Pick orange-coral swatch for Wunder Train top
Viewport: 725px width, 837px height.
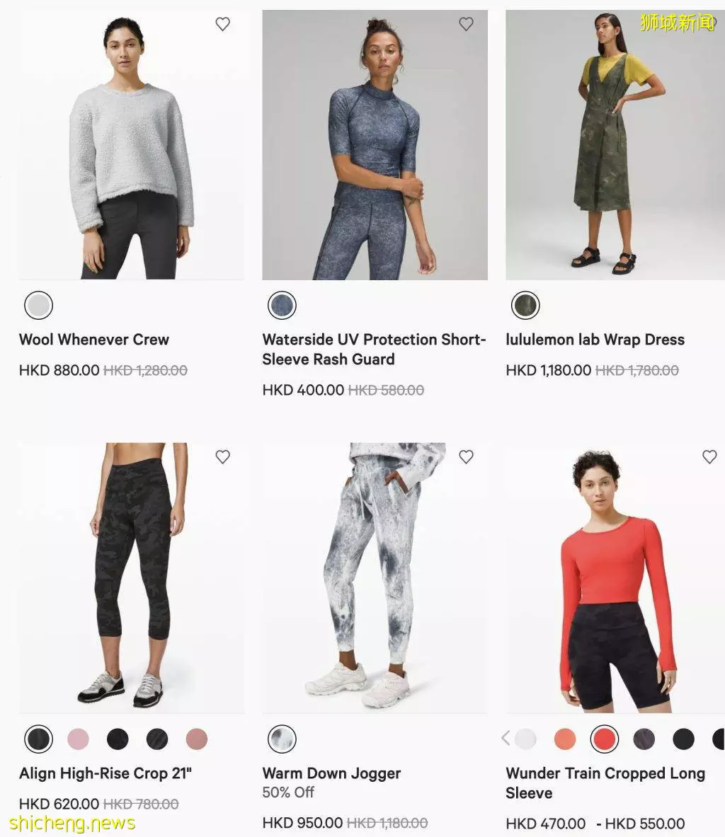(x=565, y=739)
